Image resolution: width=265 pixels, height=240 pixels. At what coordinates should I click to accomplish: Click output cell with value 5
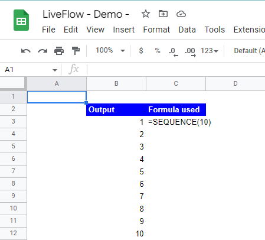pyautogui.click(x=116, y=171)
